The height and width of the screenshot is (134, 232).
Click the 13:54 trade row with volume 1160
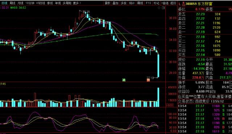(205, 106)
